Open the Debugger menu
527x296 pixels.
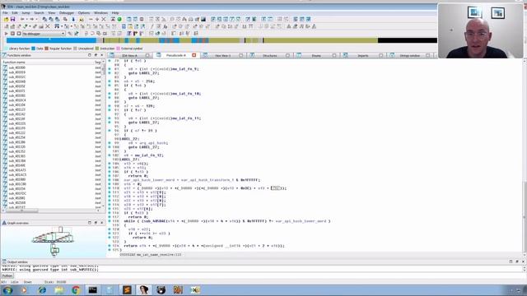pyautogui.click(x=67, y=13)
